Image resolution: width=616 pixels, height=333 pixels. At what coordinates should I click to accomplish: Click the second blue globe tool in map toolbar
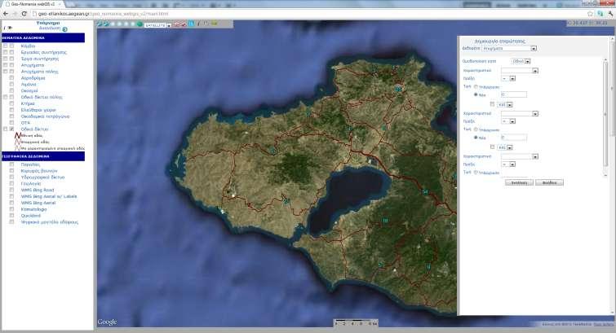point(106,24)
